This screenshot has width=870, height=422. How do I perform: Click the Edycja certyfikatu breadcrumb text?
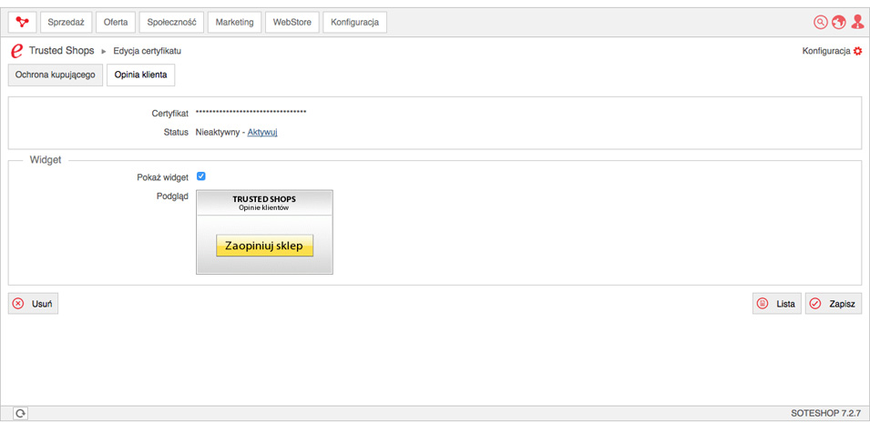tap(147, 51)
